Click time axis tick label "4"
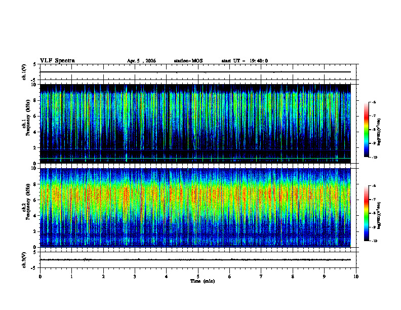Image resolution: width=401 pixels, height=310 pixels. 167,277
